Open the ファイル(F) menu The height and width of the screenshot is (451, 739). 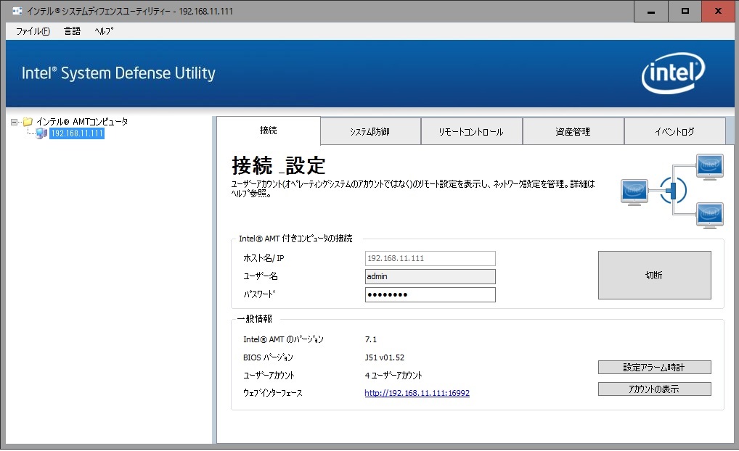click(x=33, y=31)
